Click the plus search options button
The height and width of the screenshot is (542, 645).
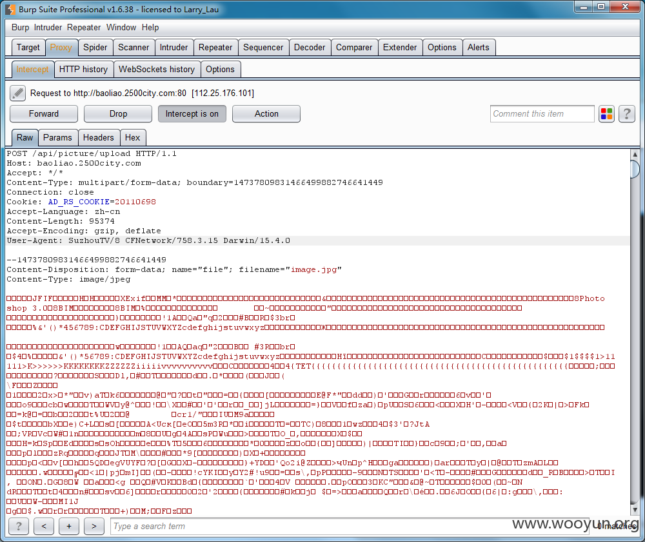click(x=69, y=526)
